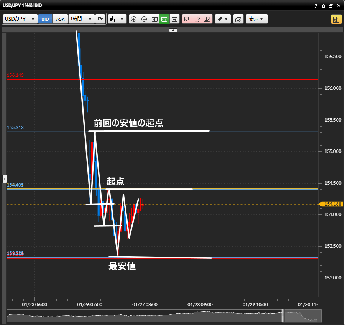Click the timeline scrollbar handle at bottom
This screenshot has height=325, width=345.
[284, 315]
